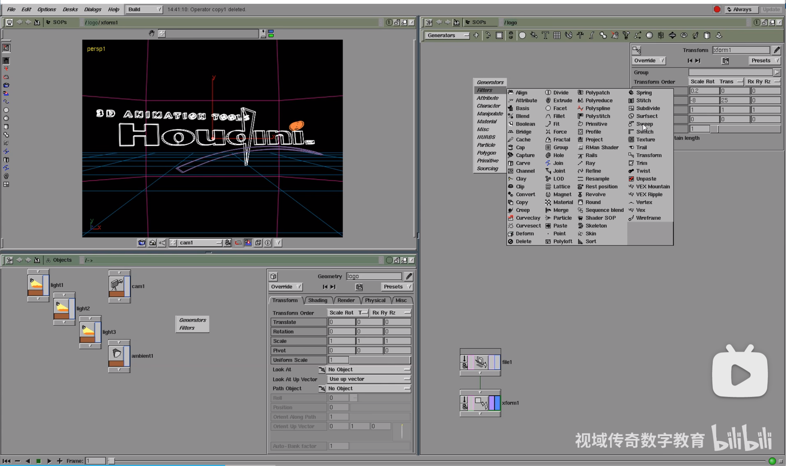Toggle the pin circle on the Objects pane header
The image size is (786, 466).
389,260
